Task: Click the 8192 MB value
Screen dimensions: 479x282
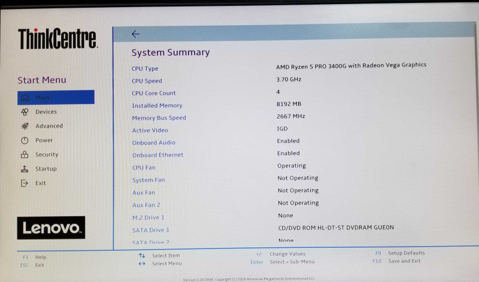Action: 289,104
